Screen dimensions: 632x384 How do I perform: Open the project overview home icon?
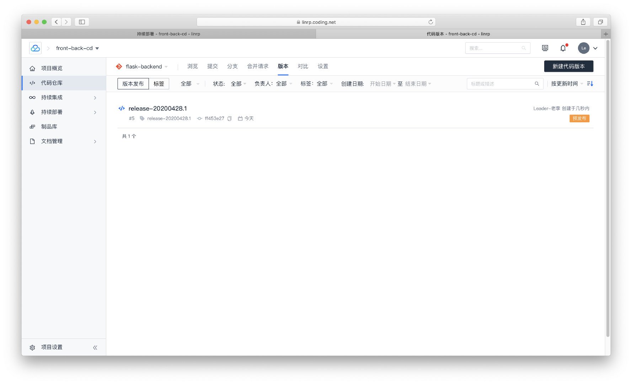coord(32,68)
